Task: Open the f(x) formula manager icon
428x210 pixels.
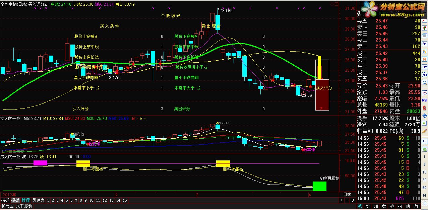Action: [424, 74]
